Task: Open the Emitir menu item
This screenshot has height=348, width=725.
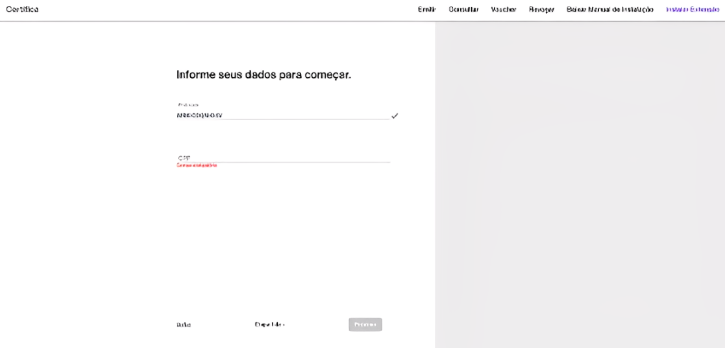Action: [426, 10]
